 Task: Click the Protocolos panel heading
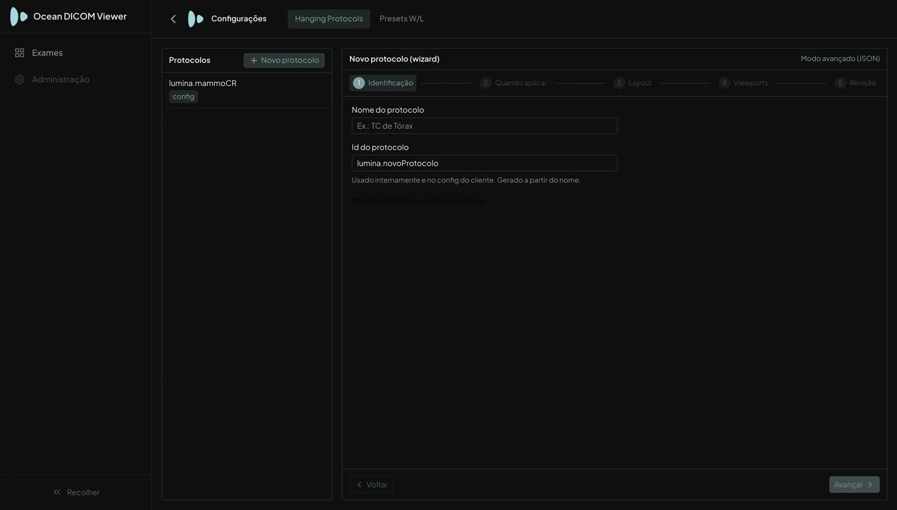pyautogui.click(x=189, y=60)
